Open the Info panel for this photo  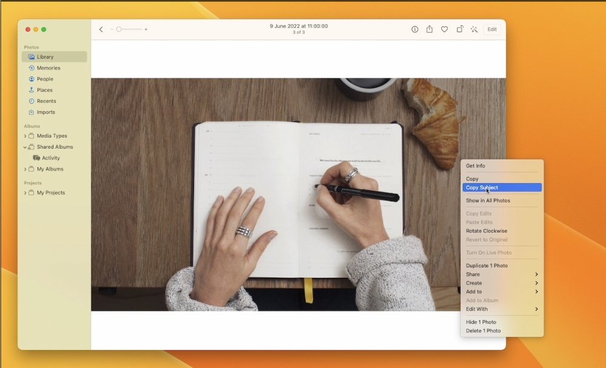[x=414, y=28]
